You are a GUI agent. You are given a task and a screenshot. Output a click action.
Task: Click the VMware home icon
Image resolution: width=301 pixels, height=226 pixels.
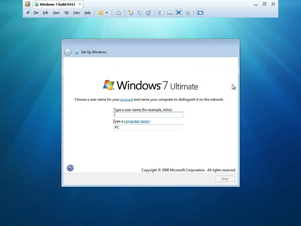[x=28, y=4]
